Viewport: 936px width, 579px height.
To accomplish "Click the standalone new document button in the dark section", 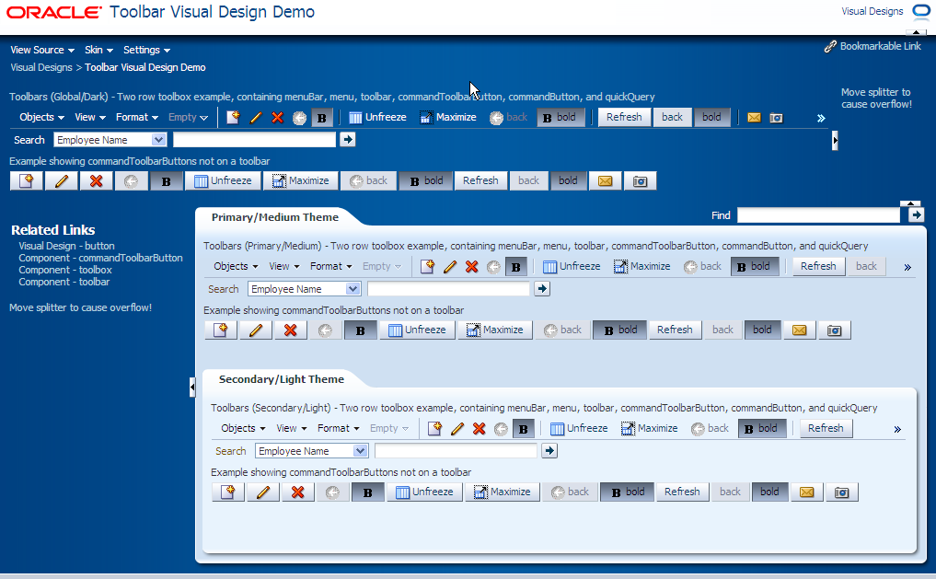I will click(27, 180).
